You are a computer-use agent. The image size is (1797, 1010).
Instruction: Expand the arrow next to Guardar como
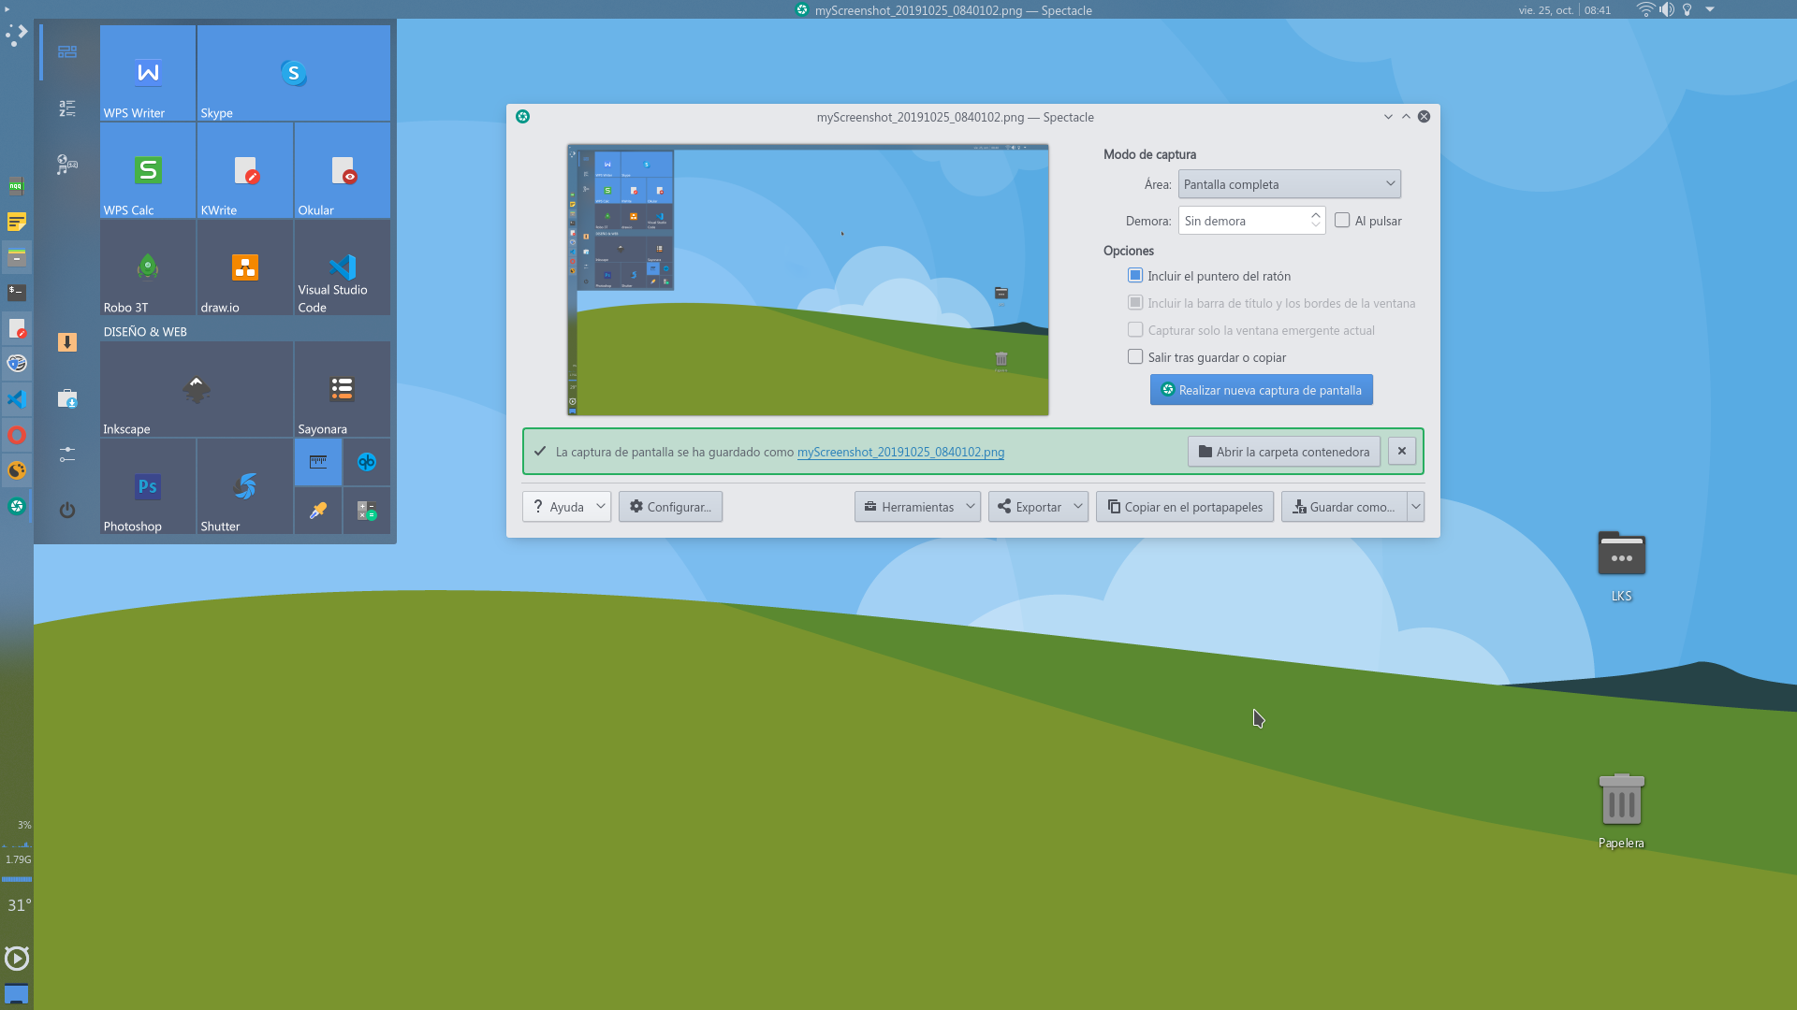pos(1416,506)
